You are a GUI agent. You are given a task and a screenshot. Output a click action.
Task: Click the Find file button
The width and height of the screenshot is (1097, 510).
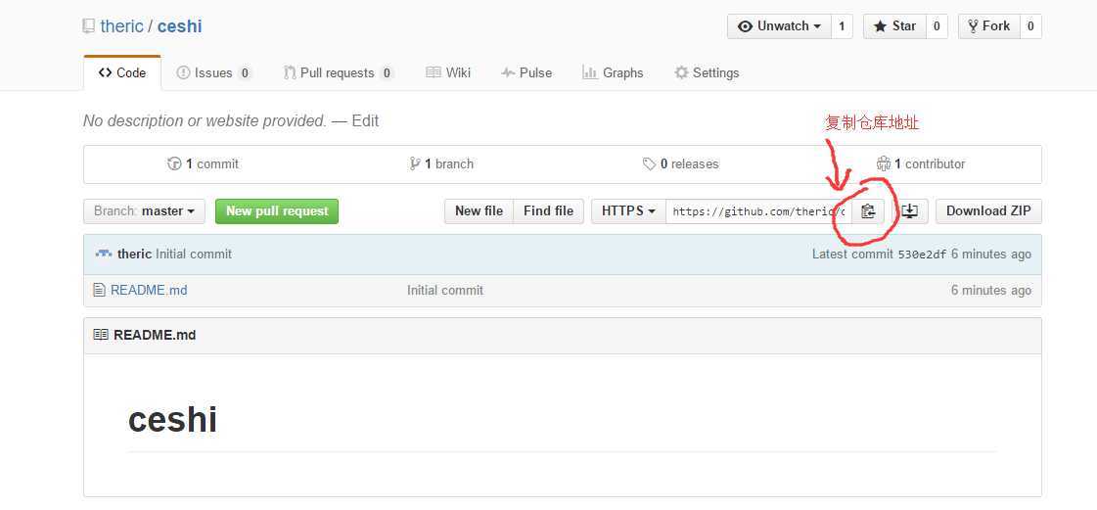(x=548, y=211)
